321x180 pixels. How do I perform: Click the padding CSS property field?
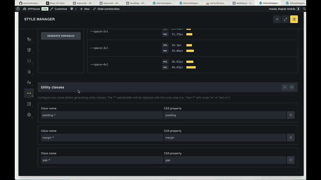pos(225,115)
